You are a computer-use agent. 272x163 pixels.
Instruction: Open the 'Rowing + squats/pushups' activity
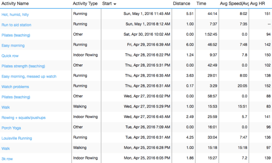(23, 118)
